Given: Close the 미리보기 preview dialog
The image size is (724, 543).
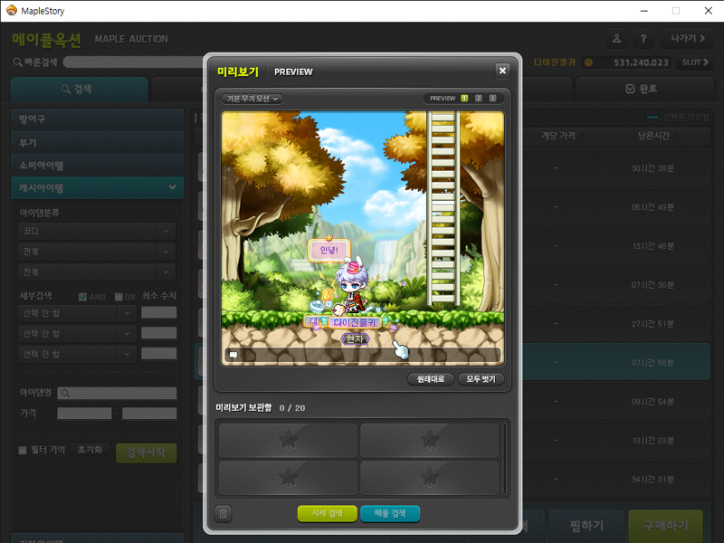Looking at the screenshot, I should click(502, 71).
